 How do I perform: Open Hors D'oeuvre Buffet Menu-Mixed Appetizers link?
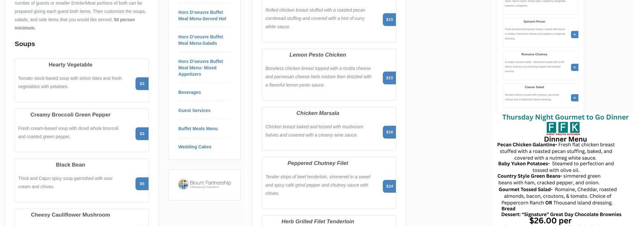[x=200, y=67]
